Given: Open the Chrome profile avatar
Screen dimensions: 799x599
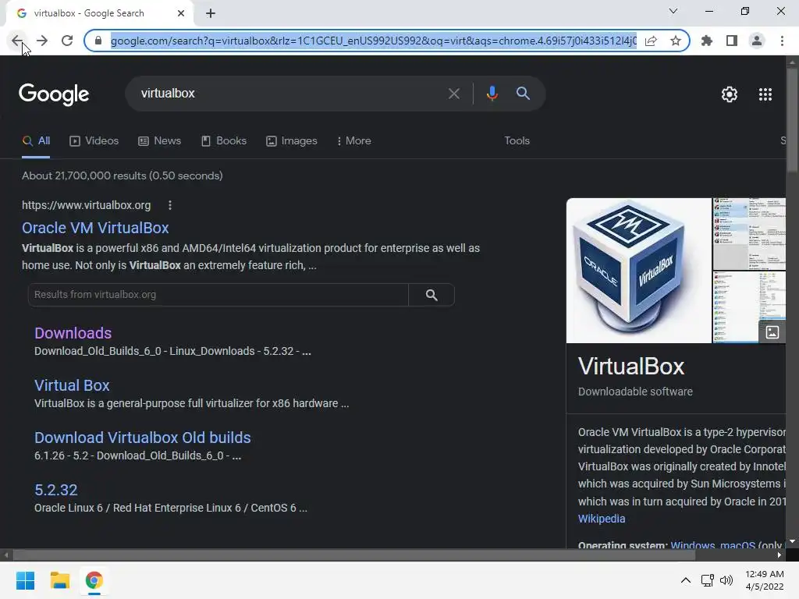Looking at the screenshot, I should pyautogui.click(x=757, y=41).
